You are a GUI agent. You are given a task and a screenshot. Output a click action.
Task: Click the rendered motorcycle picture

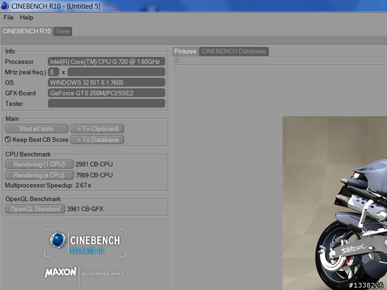point(334,203)
